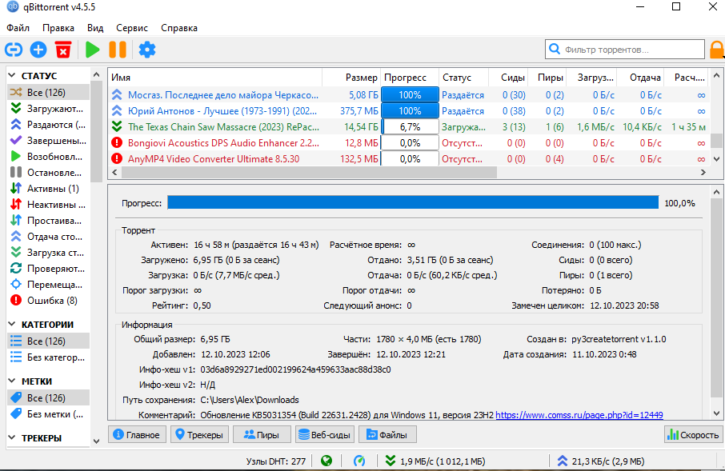
Task: Collapse the КАТЕГОРИИ section
Action: [12, 324]
